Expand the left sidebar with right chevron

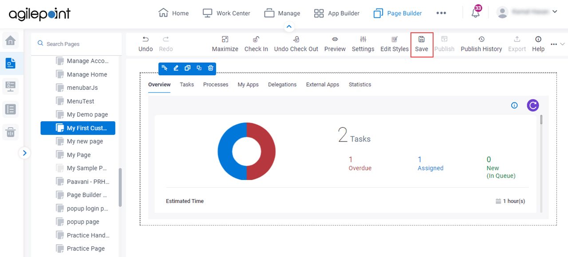(x=24, y=153)
